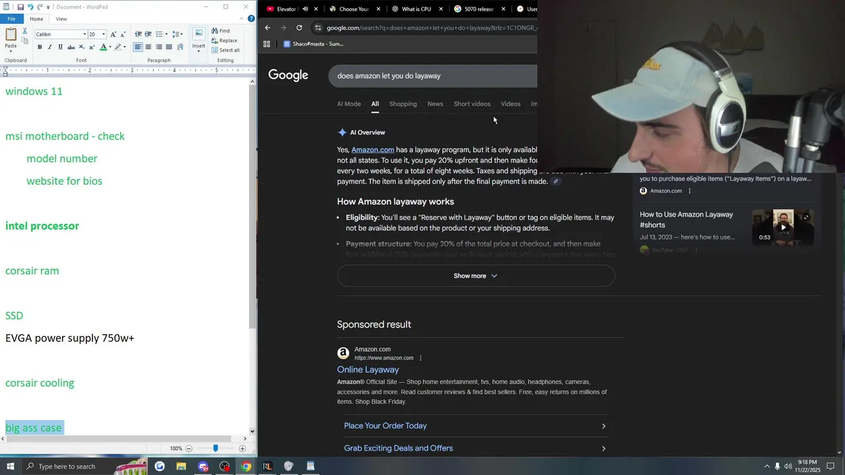Zoom in with the WordPad plus button
This screenshot has width=845, height=475.
(242, 449)
